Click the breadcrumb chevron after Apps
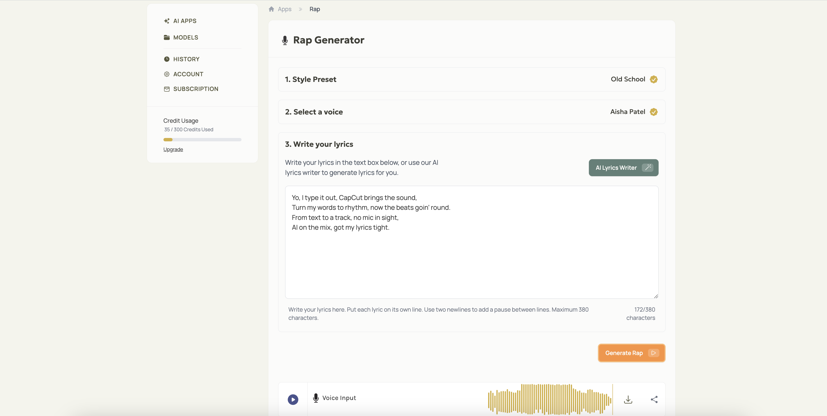827x416 pixels. click(300, 9)
